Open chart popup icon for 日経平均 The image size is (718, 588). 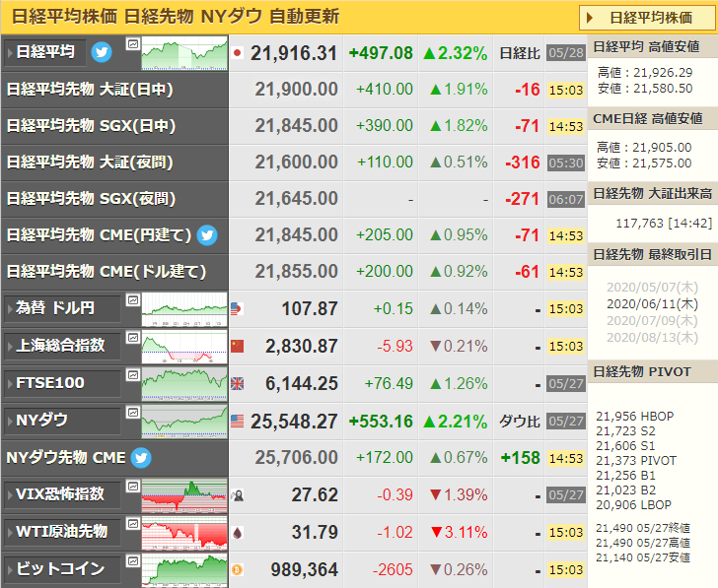click(133, 44)
